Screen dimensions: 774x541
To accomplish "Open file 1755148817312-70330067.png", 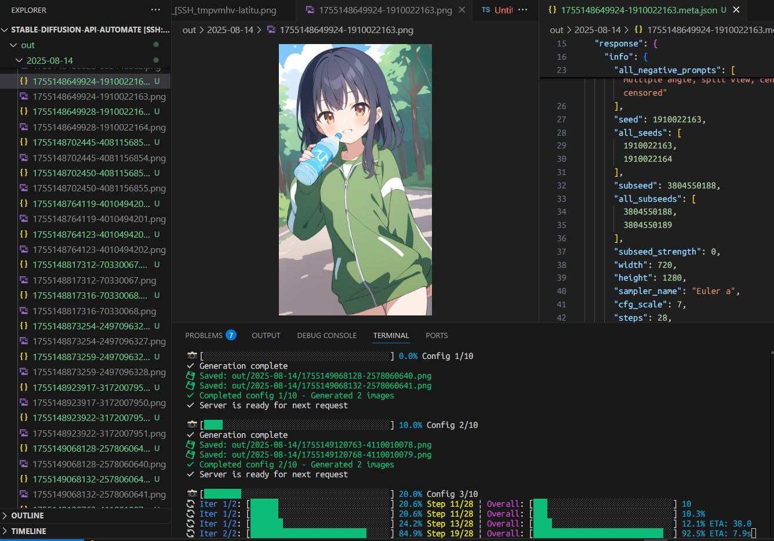I will click(x=95, y=280).
